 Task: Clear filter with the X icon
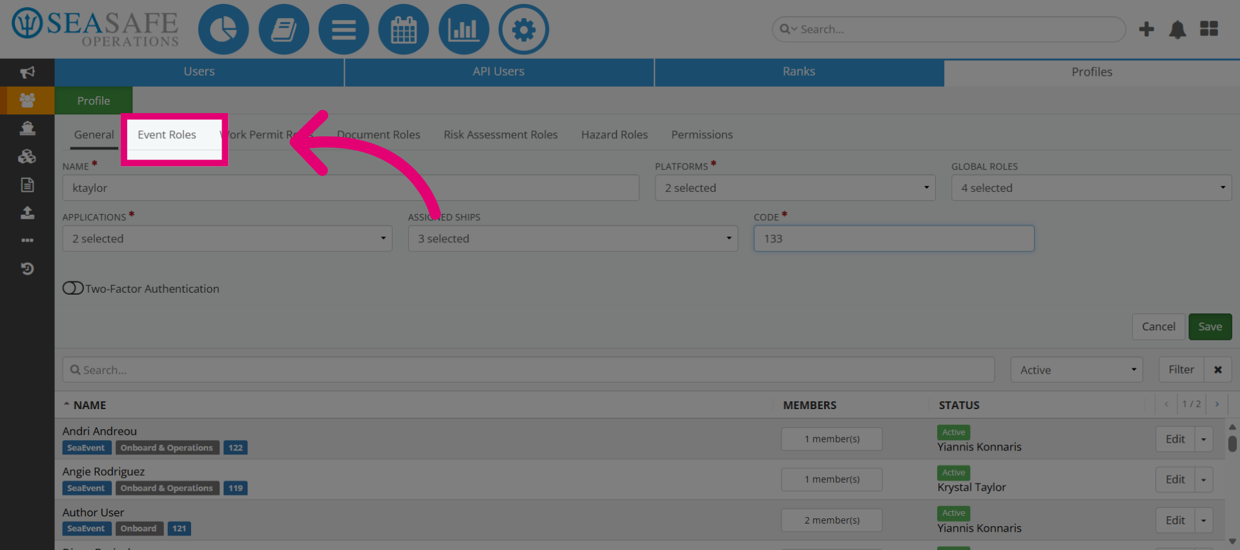tap(1217, 370)
